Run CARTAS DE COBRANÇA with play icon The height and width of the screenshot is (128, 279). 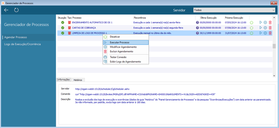pyautogui.click(x=261, y=28)
